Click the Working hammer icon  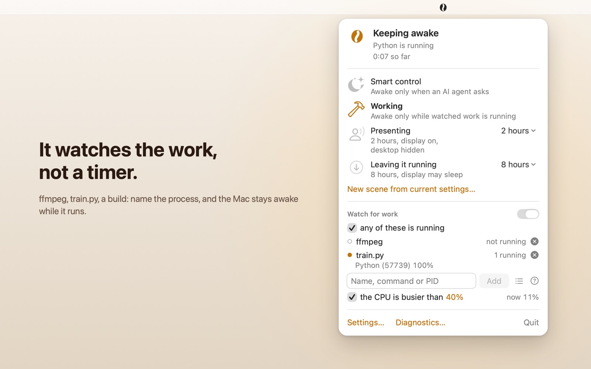pyautogui.click(x=356, y=109)
